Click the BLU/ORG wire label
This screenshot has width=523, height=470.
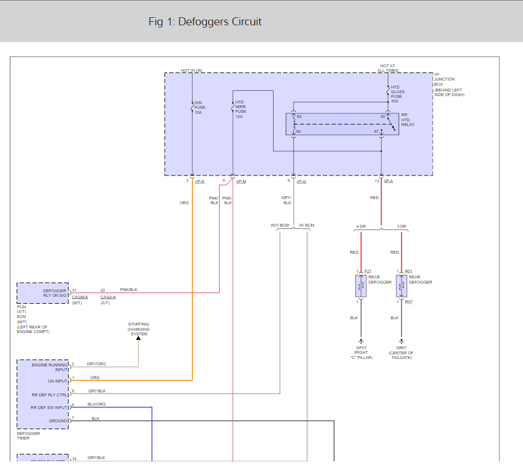coord(96,404)
